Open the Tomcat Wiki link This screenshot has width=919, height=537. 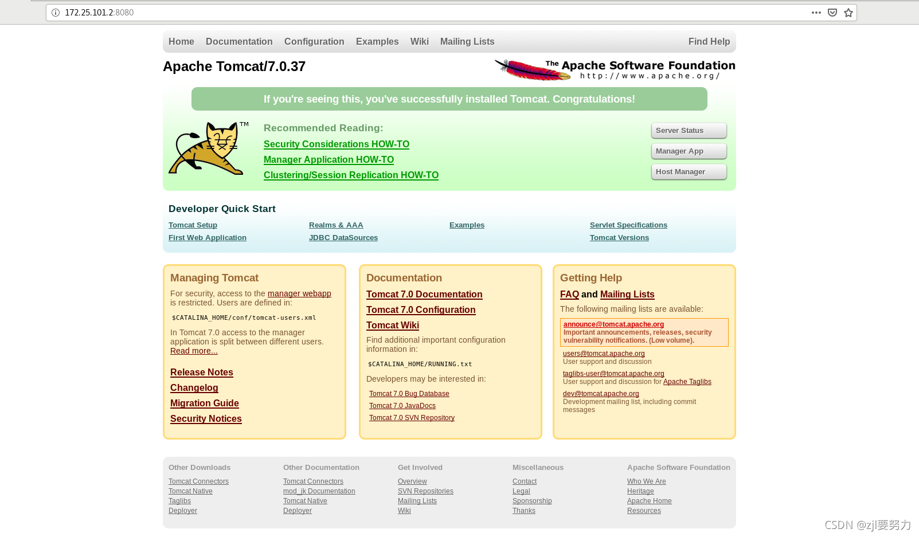(393, 326)
